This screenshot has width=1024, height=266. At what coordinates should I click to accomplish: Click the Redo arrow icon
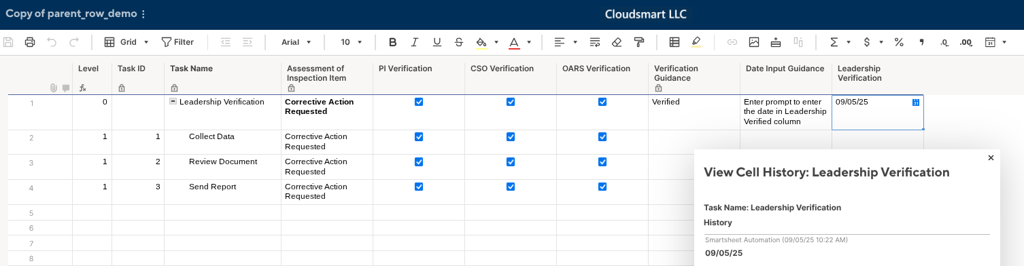[x=74, y=42]
